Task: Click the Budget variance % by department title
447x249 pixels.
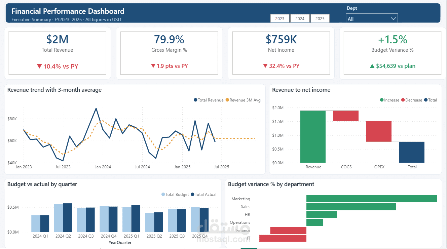Action: pos(271,184)
